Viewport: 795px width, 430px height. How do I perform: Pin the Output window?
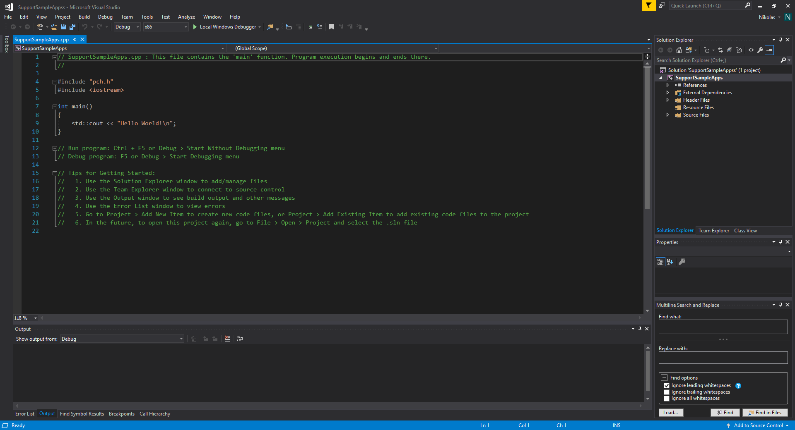640,329
